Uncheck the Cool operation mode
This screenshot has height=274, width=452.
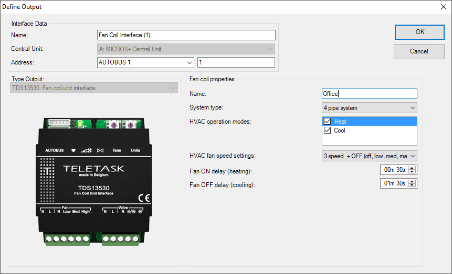tap(328, 130)
